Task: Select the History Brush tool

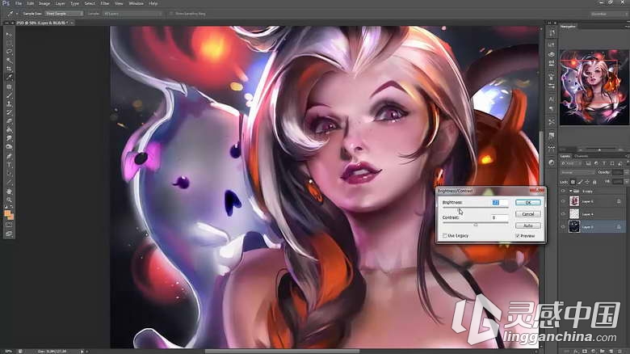Action: pyautogui.click(x=9, y=112)
